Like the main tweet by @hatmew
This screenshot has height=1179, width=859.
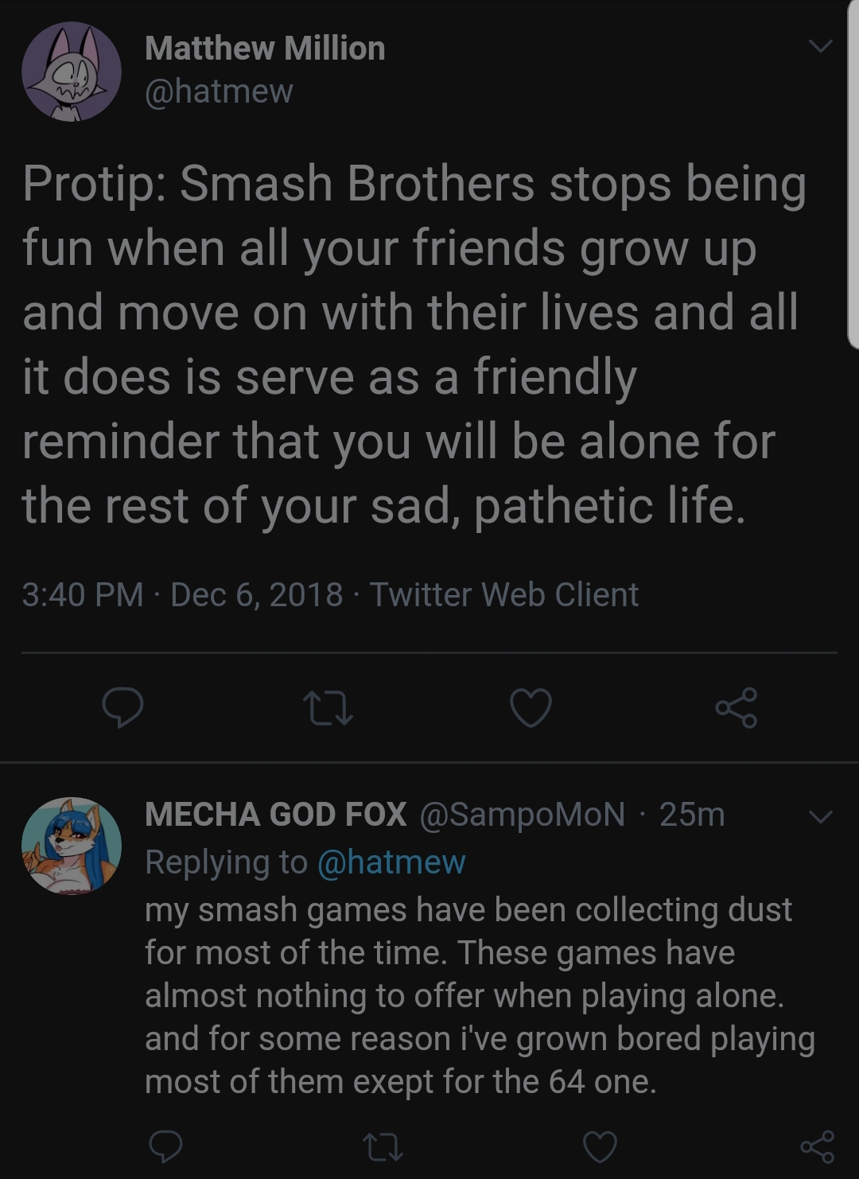(531, 708)
